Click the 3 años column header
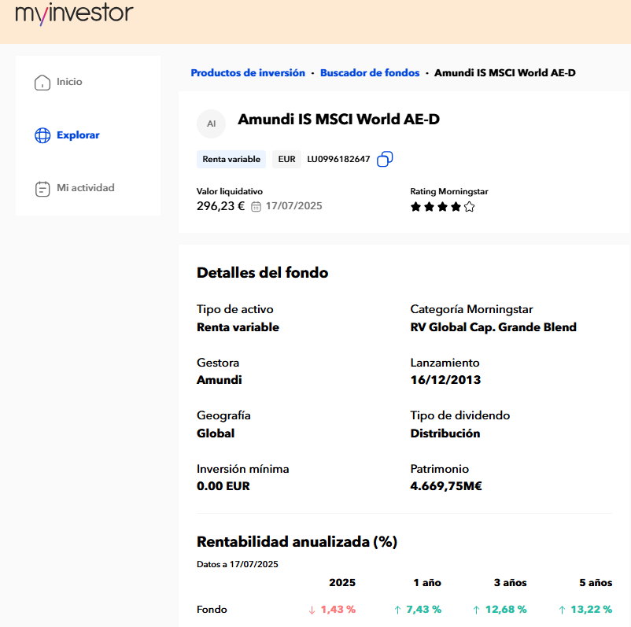This screenshot has height=627, width=631. click(511, 583)
